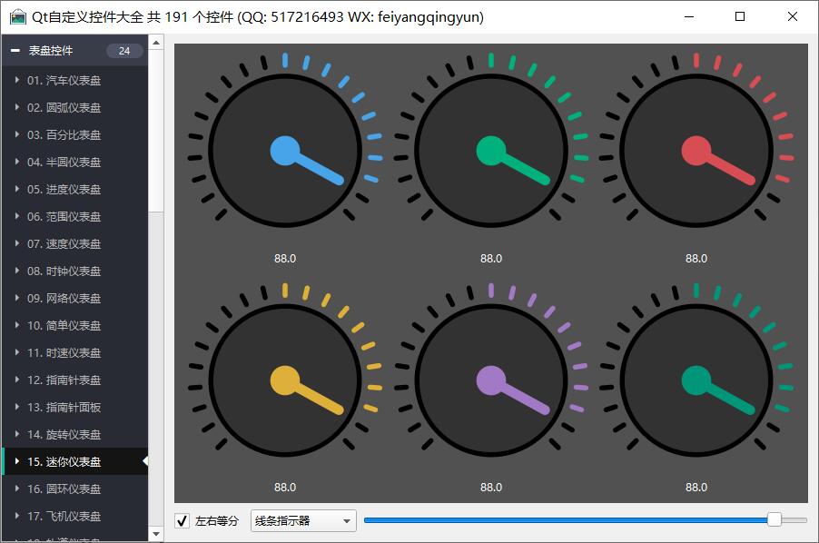Viewport: 819px width, 543px height.
Task: Click the red mini gauge dial
Action: (696, 151)
